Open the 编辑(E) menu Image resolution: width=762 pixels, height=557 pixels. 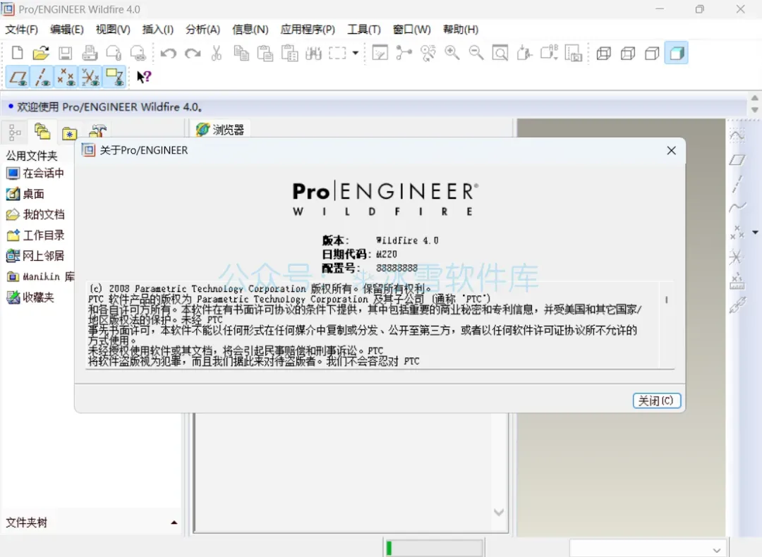click(66, 30)
